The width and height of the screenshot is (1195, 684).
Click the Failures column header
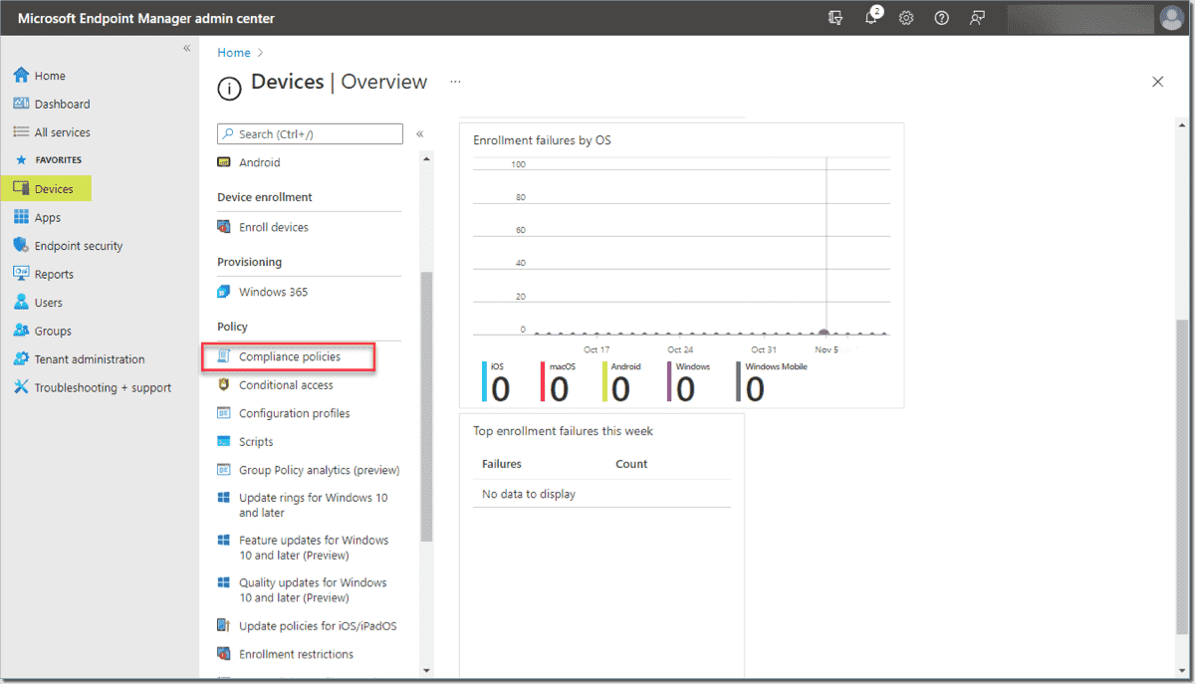coord(502,464)
